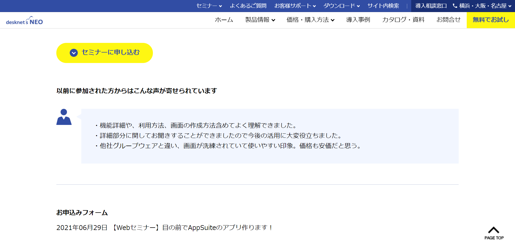Click the セミナーに申し込む button
The height and width of the screenshot is (245, 515).
[x=105, y=53]
